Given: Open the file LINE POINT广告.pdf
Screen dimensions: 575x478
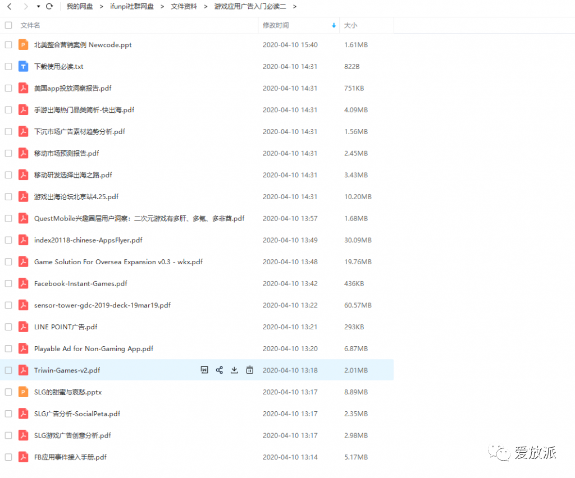Looking at the screenshot, I should (66, 327).
